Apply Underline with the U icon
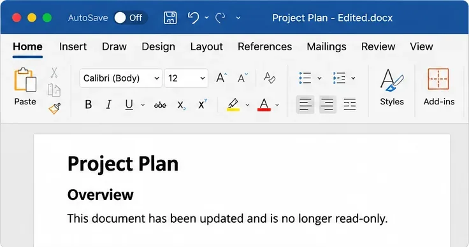This screenshot has width=469, height=247. click(x=129, y=104)
